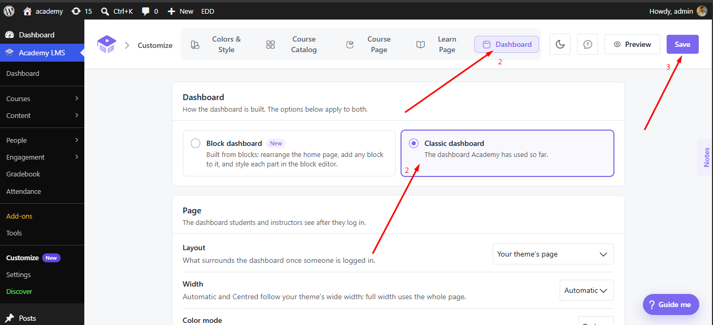
Task: Visit site via academy home icon
Action: click(27, 11)
